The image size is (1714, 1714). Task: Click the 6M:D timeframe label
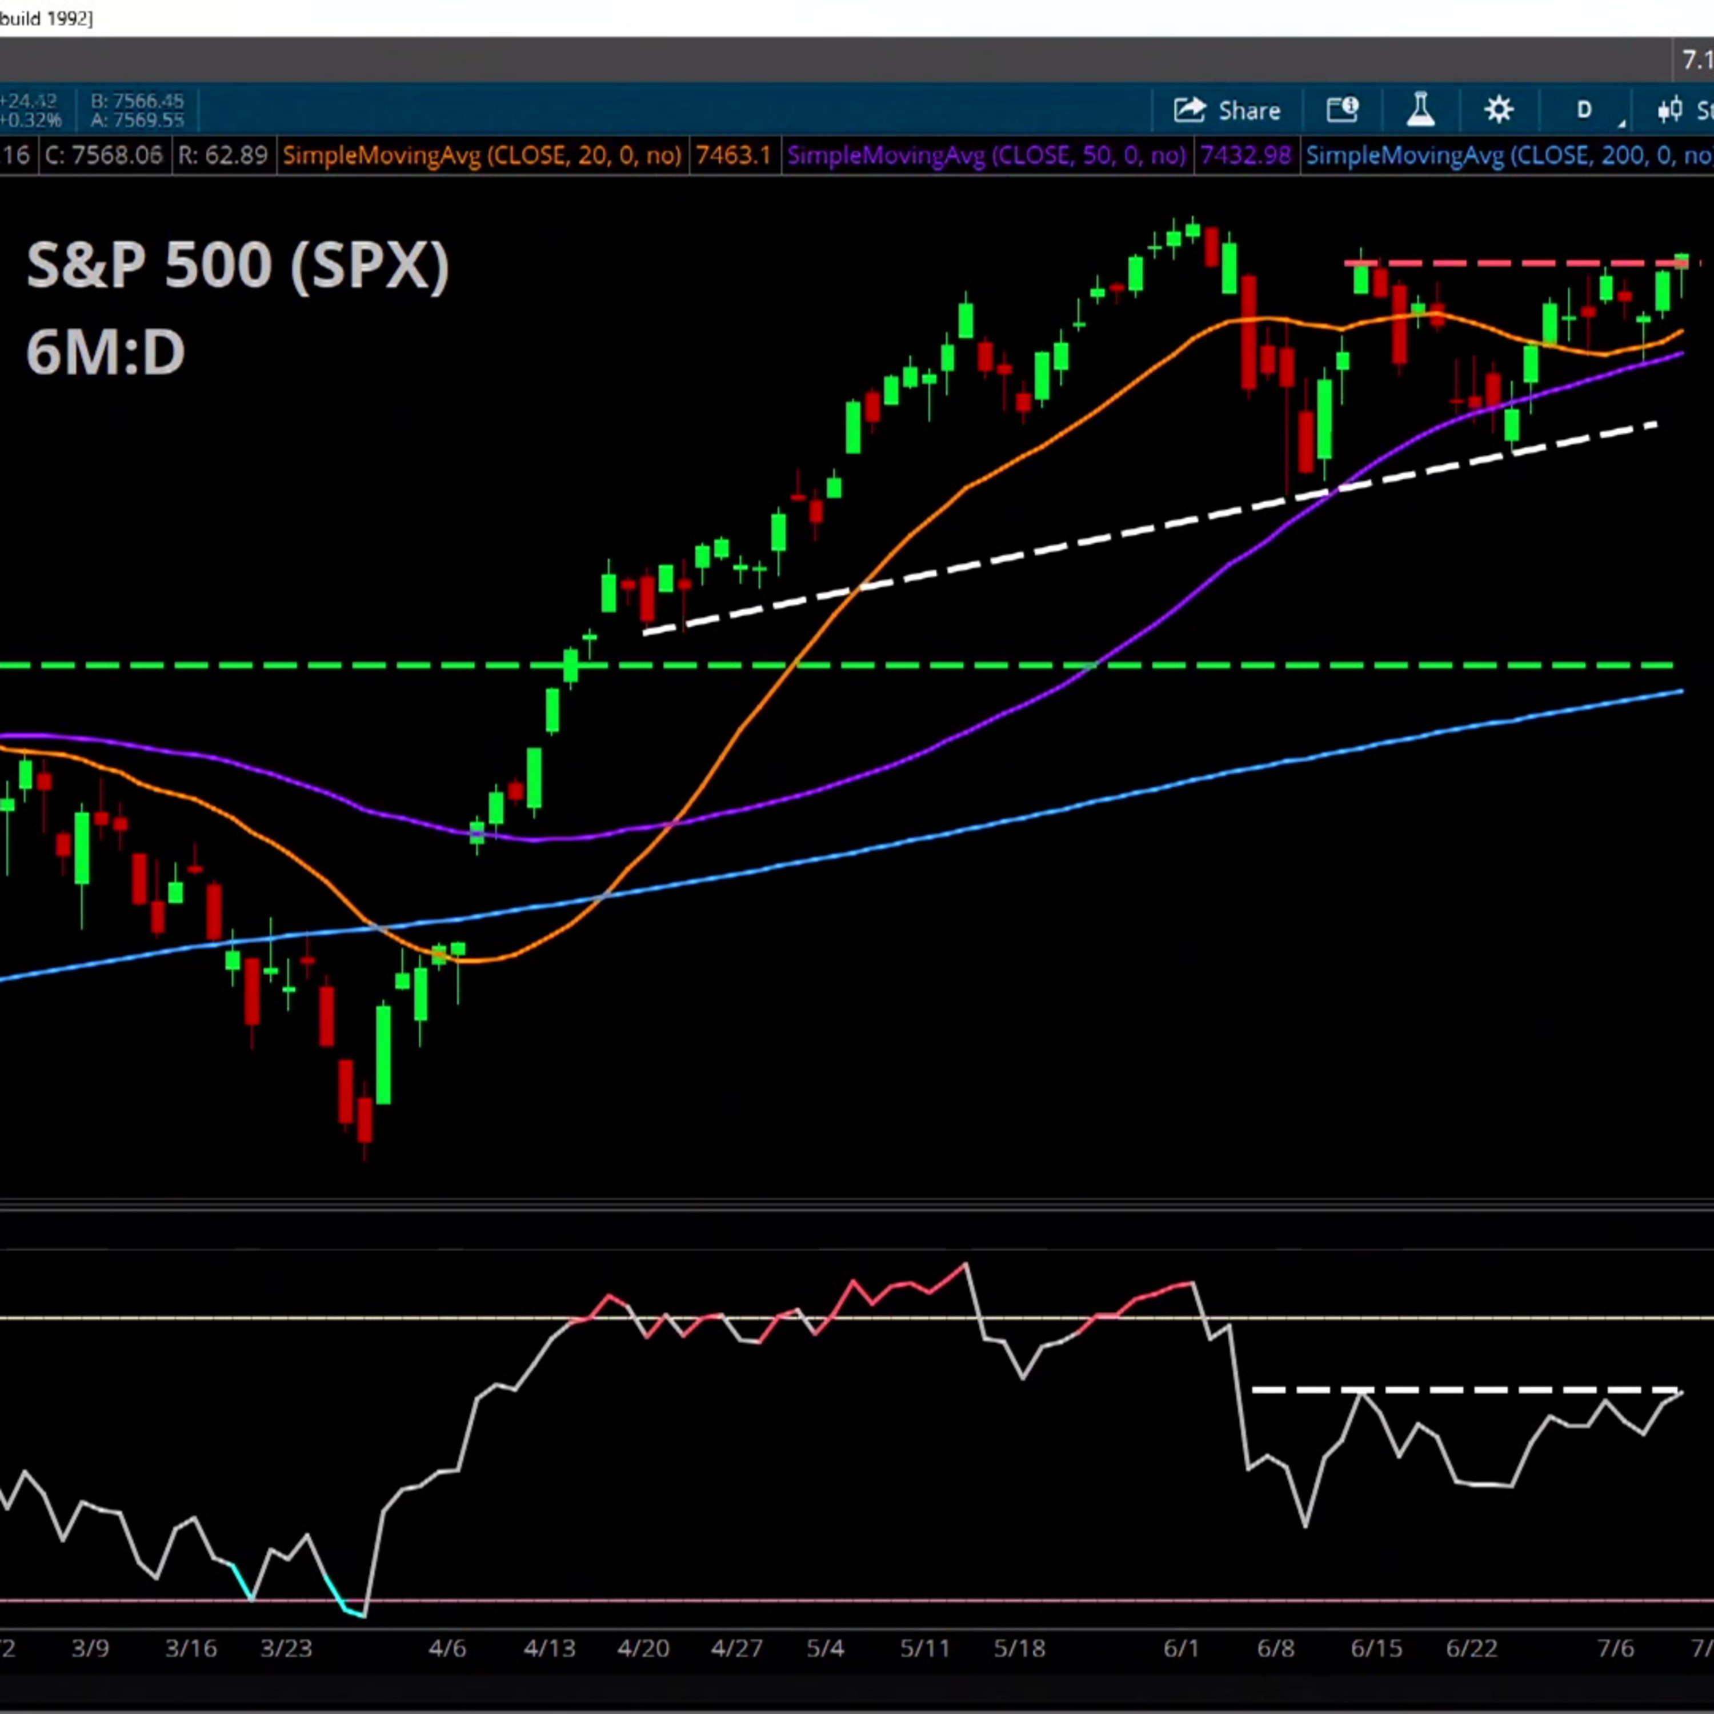[x=106, y=352]
